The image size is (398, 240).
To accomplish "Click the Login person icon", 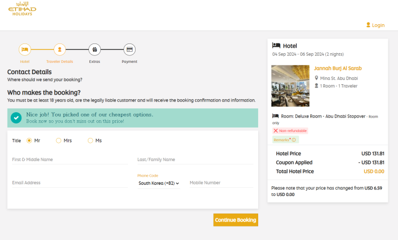I will tap(368, 25).
